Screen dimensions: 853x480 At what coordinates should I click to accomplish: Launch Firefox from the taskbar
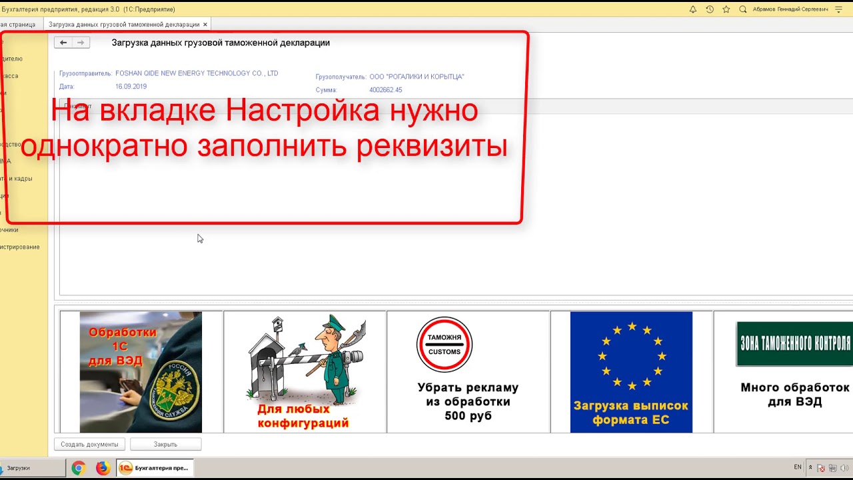103,468
